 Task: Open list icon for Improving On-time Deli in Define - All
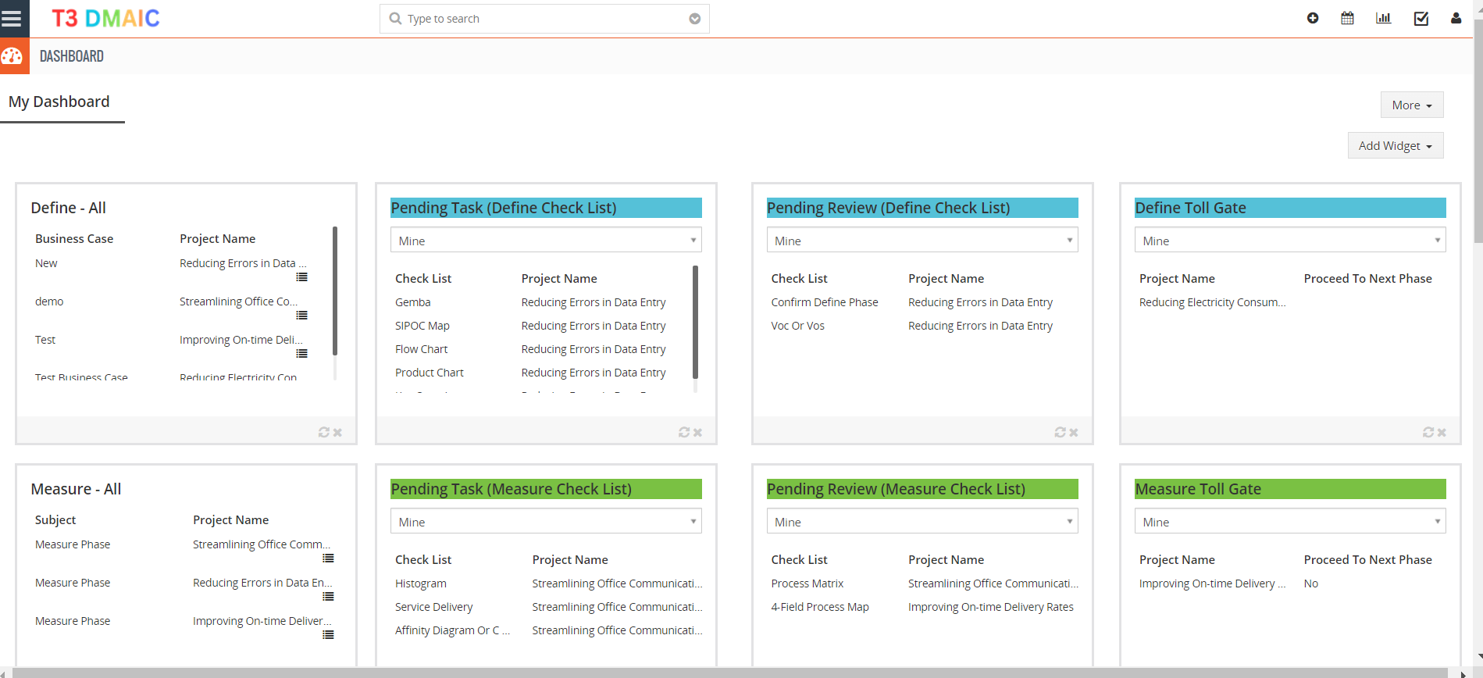(x=302, y=354)
